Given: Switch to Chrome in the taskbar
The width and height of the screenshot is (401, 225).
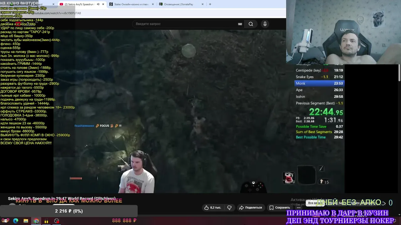Looking at the screenshot, I should (x=36, y=221).
